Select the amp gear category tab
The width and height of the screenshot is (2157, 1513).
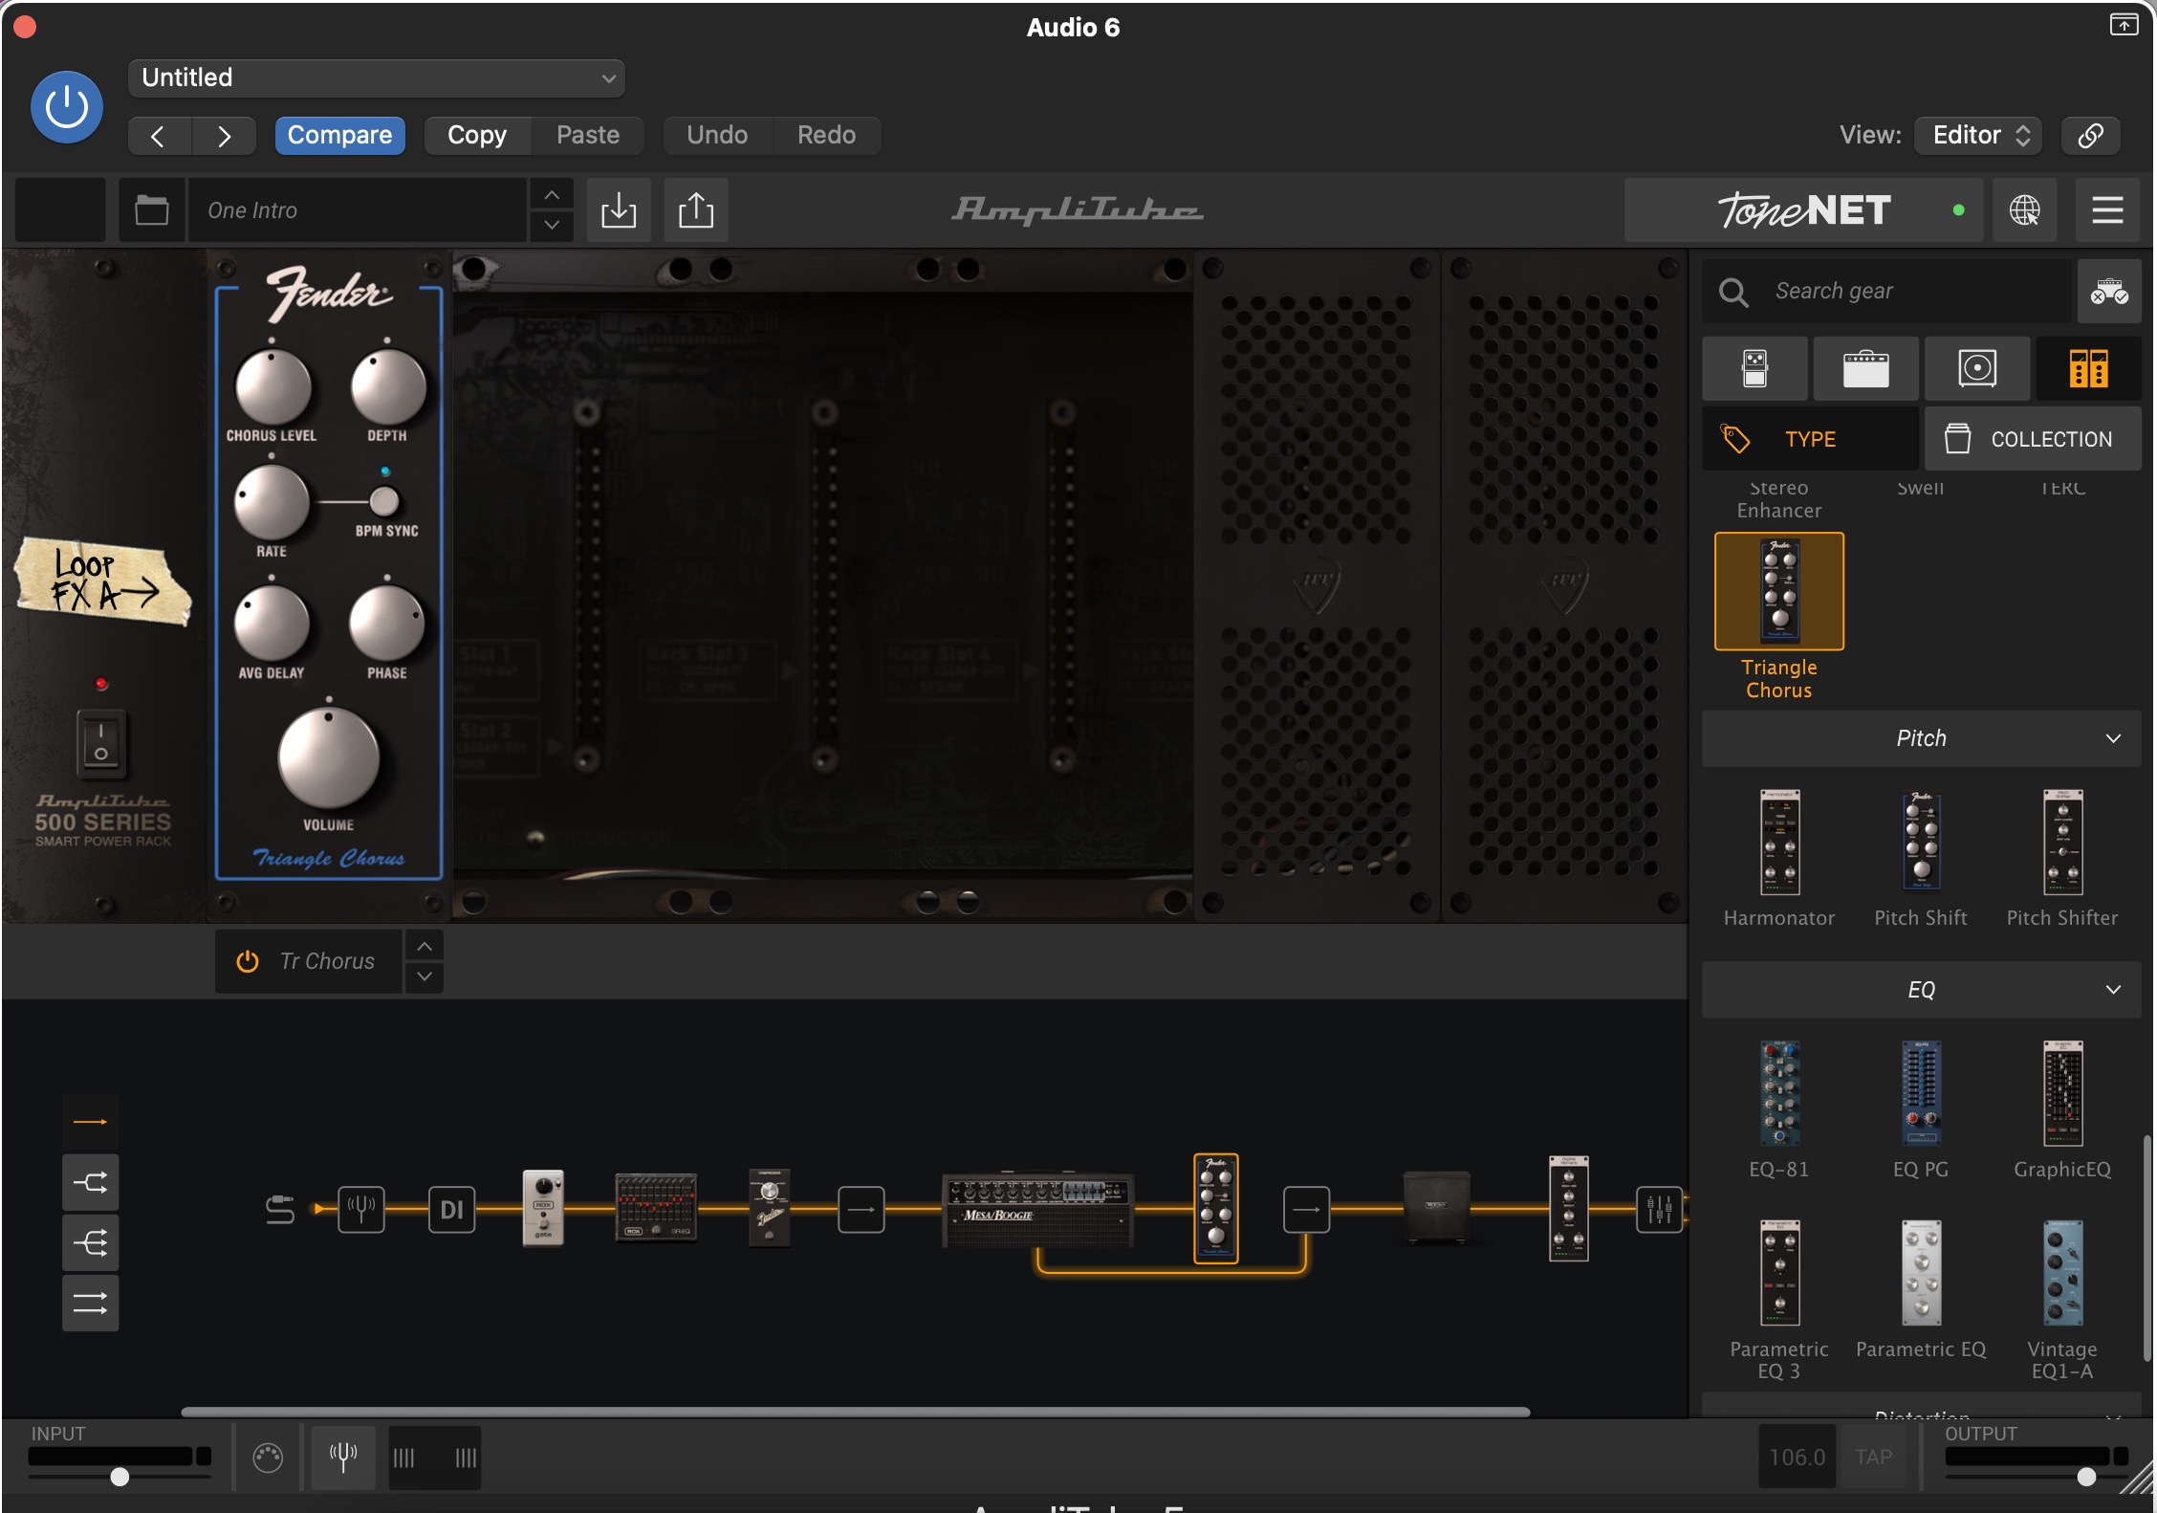1865,368
